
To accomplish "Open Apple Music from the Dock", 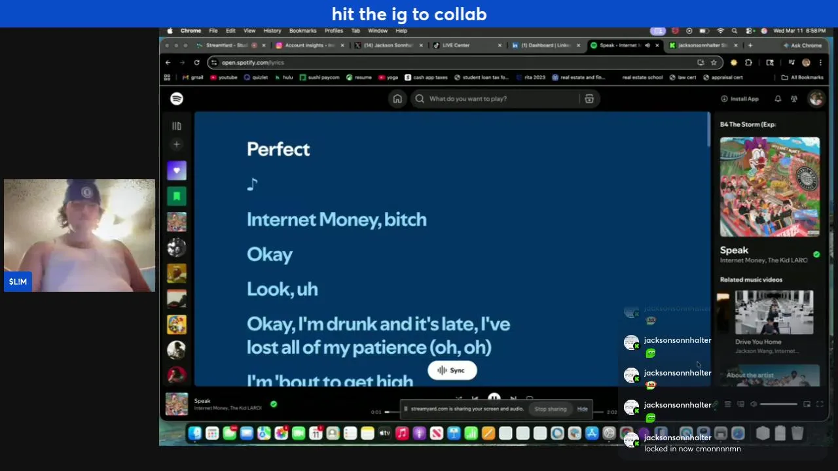I will 402,433.
